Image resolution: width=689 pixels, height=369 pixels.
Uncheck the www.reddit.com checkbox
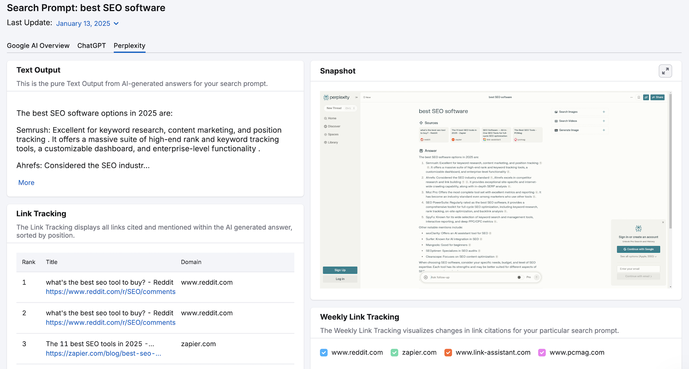[x=324, y=352]
